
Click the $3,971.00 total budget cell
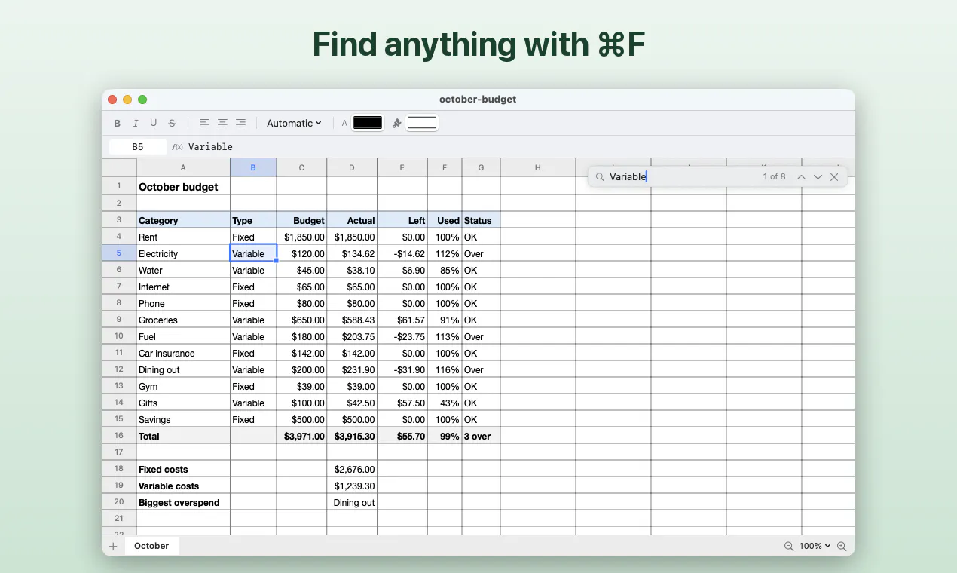(x=301, y=436)
